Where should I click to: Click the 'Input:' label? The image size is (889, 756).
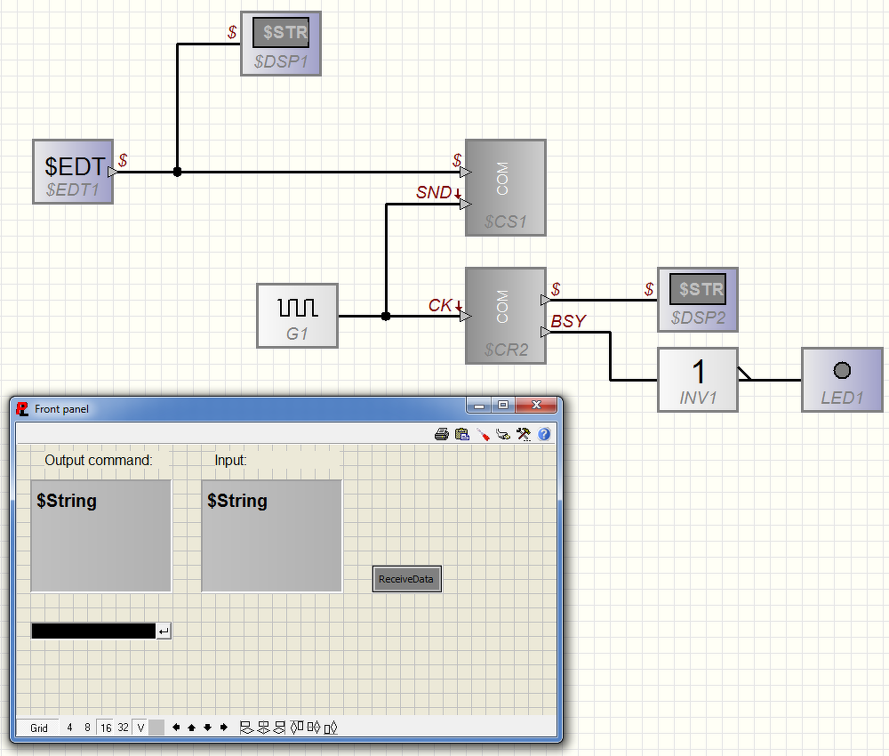(x=231, y=460)
